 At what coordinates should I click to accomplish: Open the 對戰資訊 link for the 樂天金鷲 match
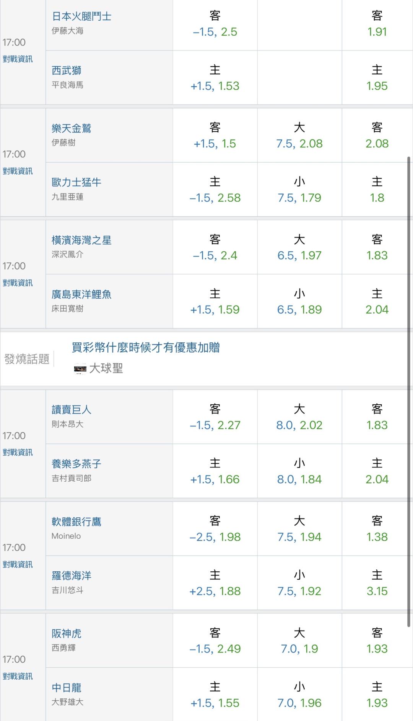pos(18,171)
